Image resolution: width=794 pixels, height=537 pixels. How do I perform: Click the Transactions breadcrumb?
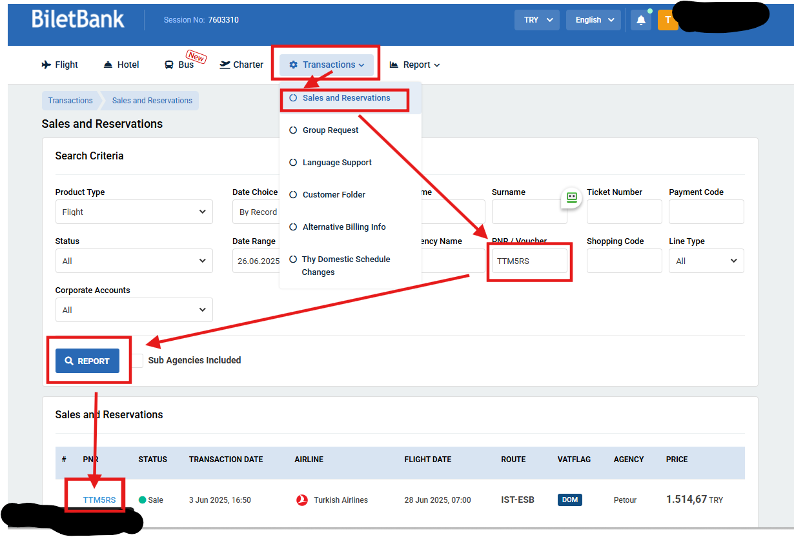70,101
